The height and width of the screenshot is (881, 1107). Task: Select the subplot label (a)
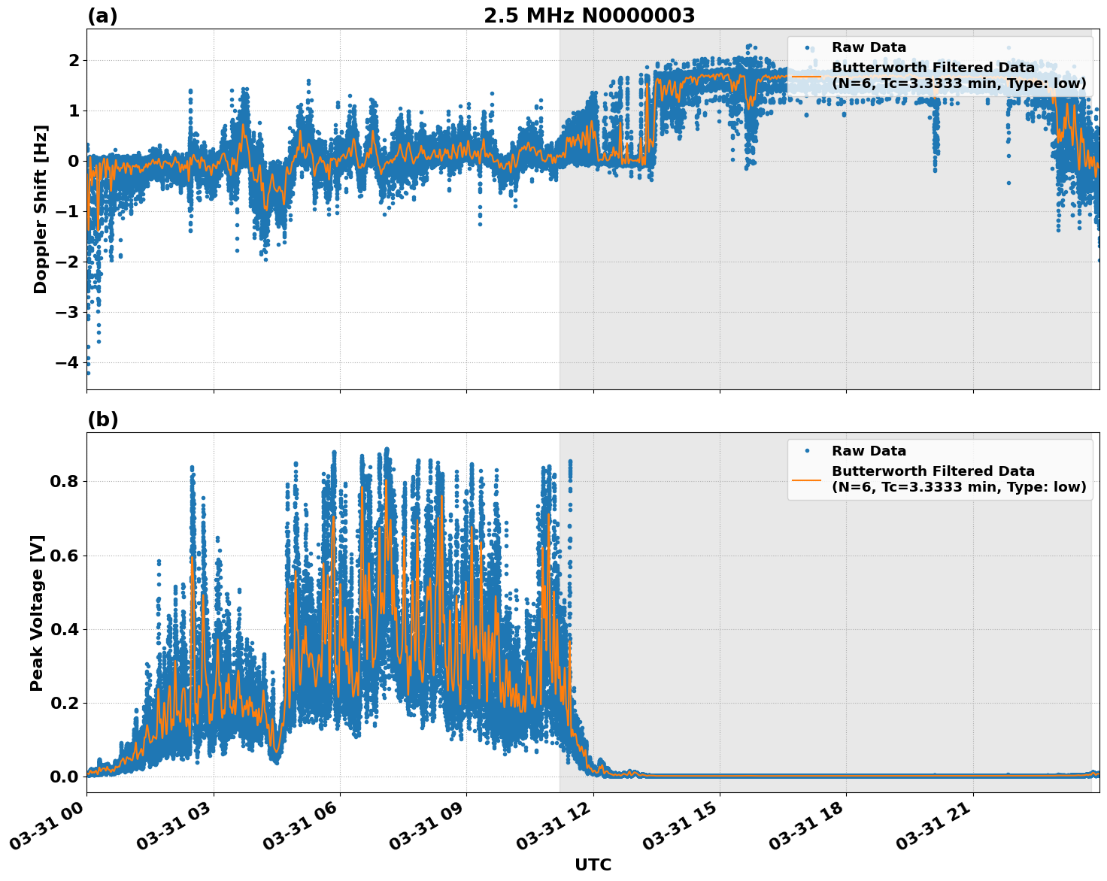coord(103,14)
